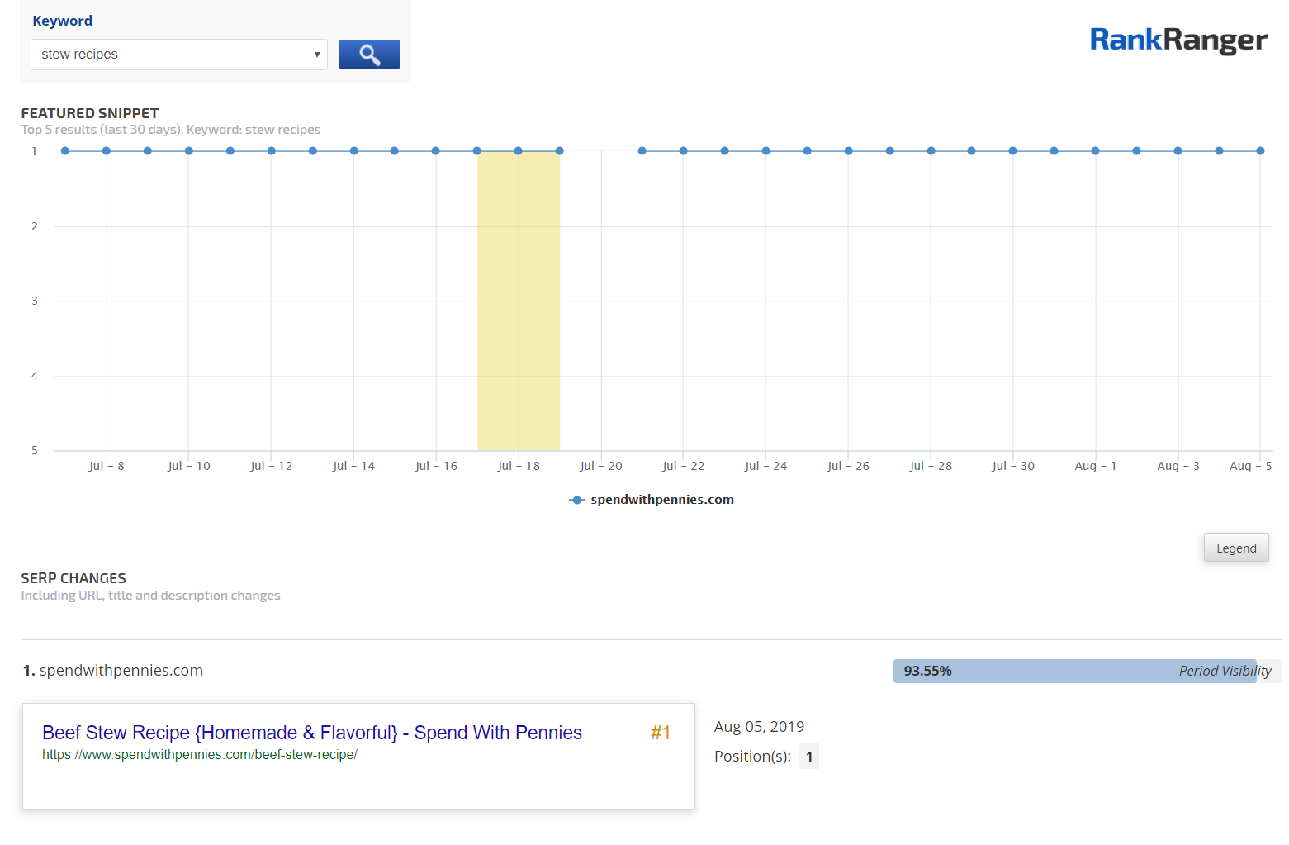Open the Beef Stew Recipe title link
This screenshot has height=845, width=1289.
pyautogui.click(x=311, y=733)
